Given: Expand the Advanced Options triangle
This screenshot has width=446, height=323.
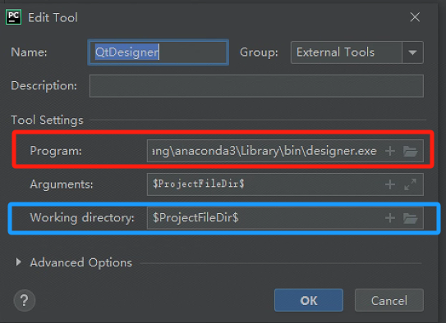Looking at the screenshot, I should (19, 262).
